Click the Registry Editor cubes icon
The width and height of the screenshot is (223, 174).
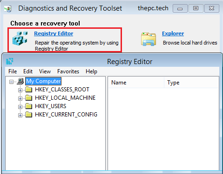pos(20,38)
